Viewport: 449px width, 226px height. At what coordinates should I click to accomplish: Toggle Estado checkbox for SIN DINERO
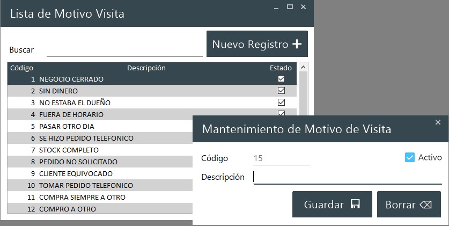pos(281,91)
